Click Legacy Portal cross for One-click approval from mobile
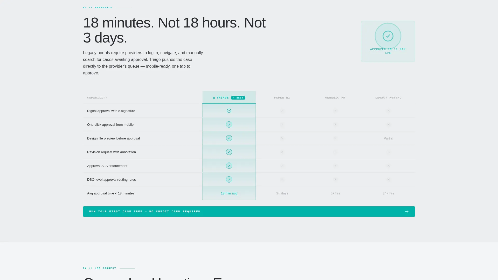 click(x=389, y=124)
